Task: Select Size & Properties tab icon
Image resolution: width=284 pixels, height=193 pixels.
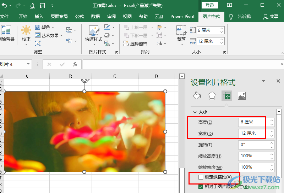Action: 227,96
